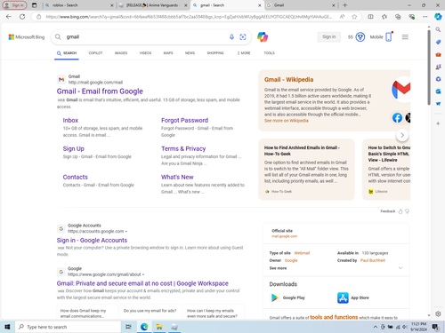Viewport: 445px width, 333px height.
Task: Click the Facebook icon in Wikipedia card
Action: [x=397, y=118]
